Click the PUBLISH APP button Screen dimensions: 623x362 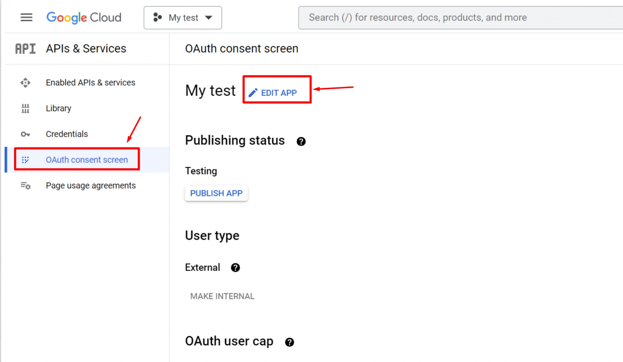coord(216,193)
